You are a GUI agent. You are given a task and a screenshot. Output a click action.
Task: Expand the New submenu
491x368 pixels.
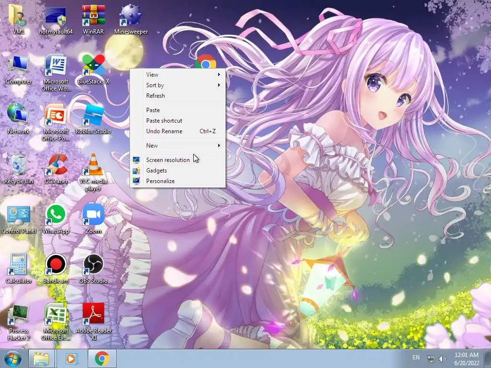coord(177,146)
